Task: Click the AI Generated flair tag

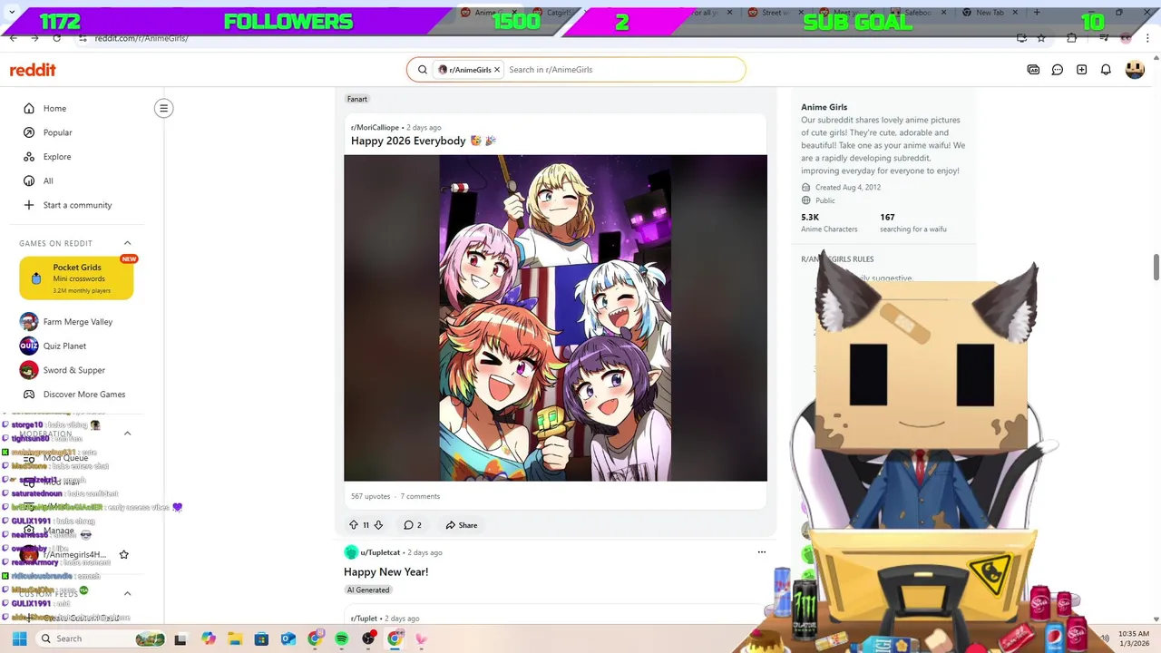Action: 368,590
